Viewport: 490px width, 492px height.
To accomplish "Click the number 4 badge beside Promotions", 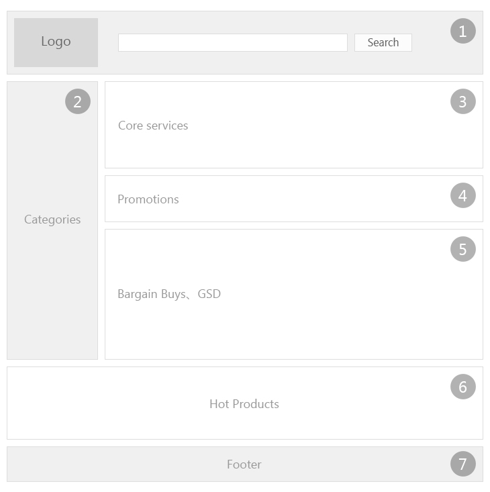I will click(462, 195).
